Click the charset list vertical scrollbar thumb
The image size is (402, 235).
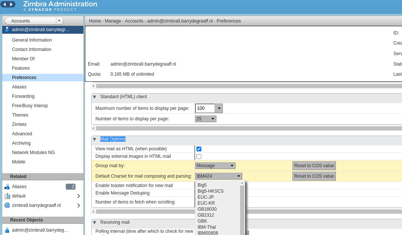pos(242,210)
